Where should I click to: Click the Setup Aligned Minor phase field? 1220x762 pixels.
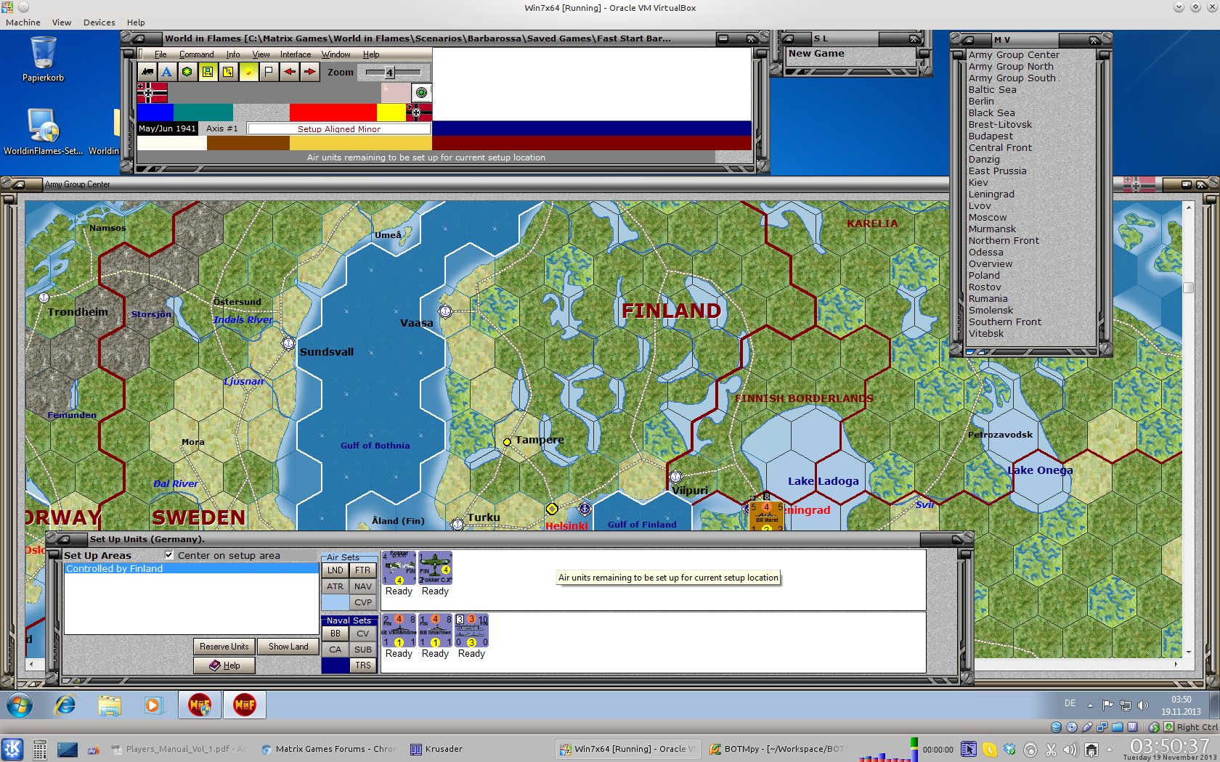point(339,129)
